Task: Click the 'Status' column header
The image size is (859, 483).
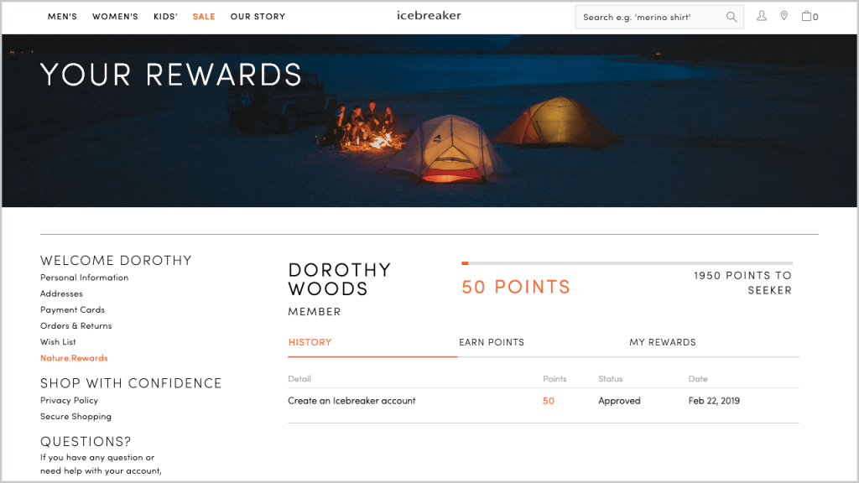Action: point(611,379)
